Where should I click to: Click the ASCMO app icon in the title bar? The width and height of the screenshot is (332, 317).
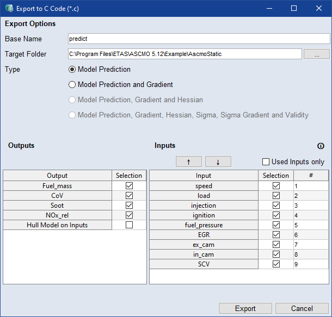[9, 8]
